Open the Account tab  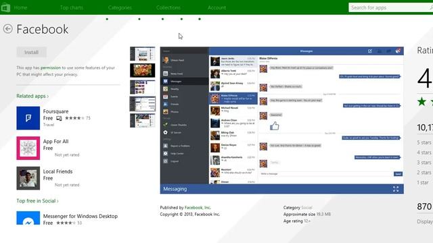point(216,7)
